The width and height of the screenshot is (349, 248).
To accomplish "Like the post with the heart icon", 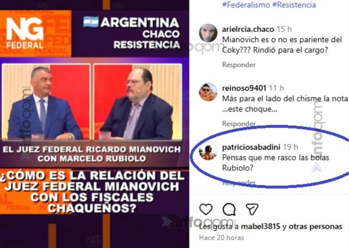I will pos(206,209).
